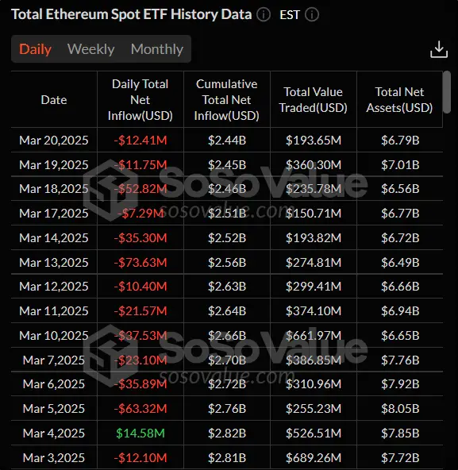This screenshot has width=458, height=470.
Task: Click the Date column header
Action: [x=54, y=100]
